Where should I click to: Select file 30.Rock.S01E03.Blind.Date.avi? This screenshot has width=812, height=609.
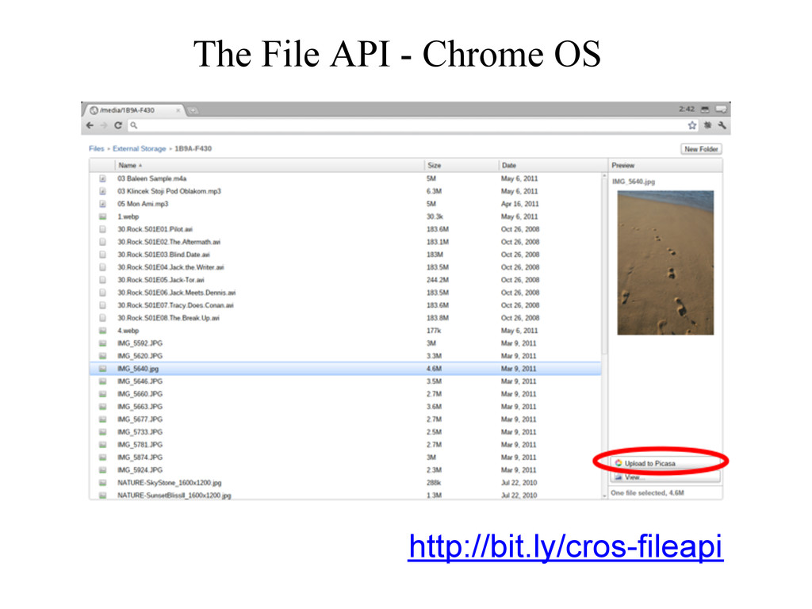[x=346, y=255]
